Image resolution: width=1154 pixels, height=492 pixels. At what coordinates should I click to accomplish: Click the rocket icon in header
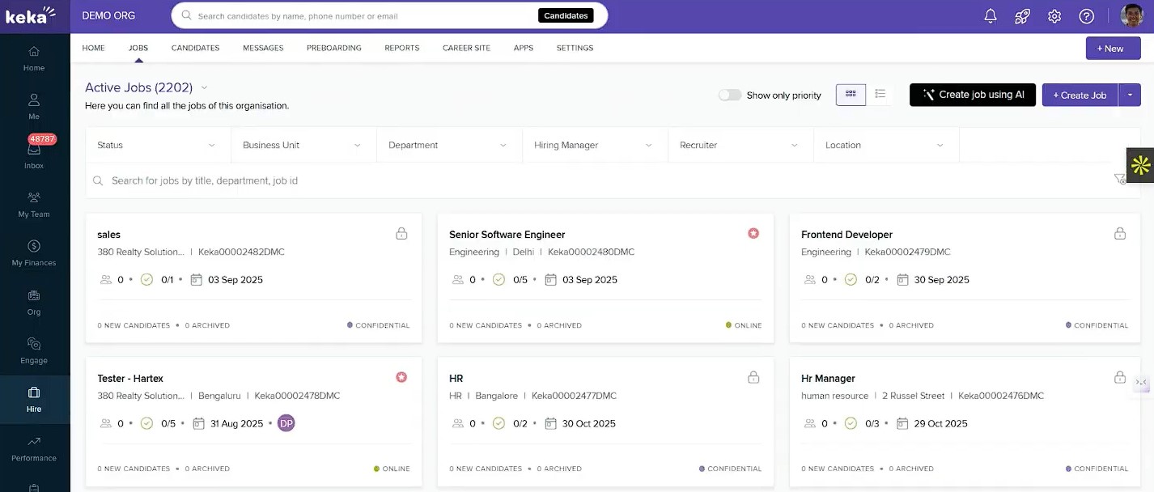click(x=1022, y=16)
